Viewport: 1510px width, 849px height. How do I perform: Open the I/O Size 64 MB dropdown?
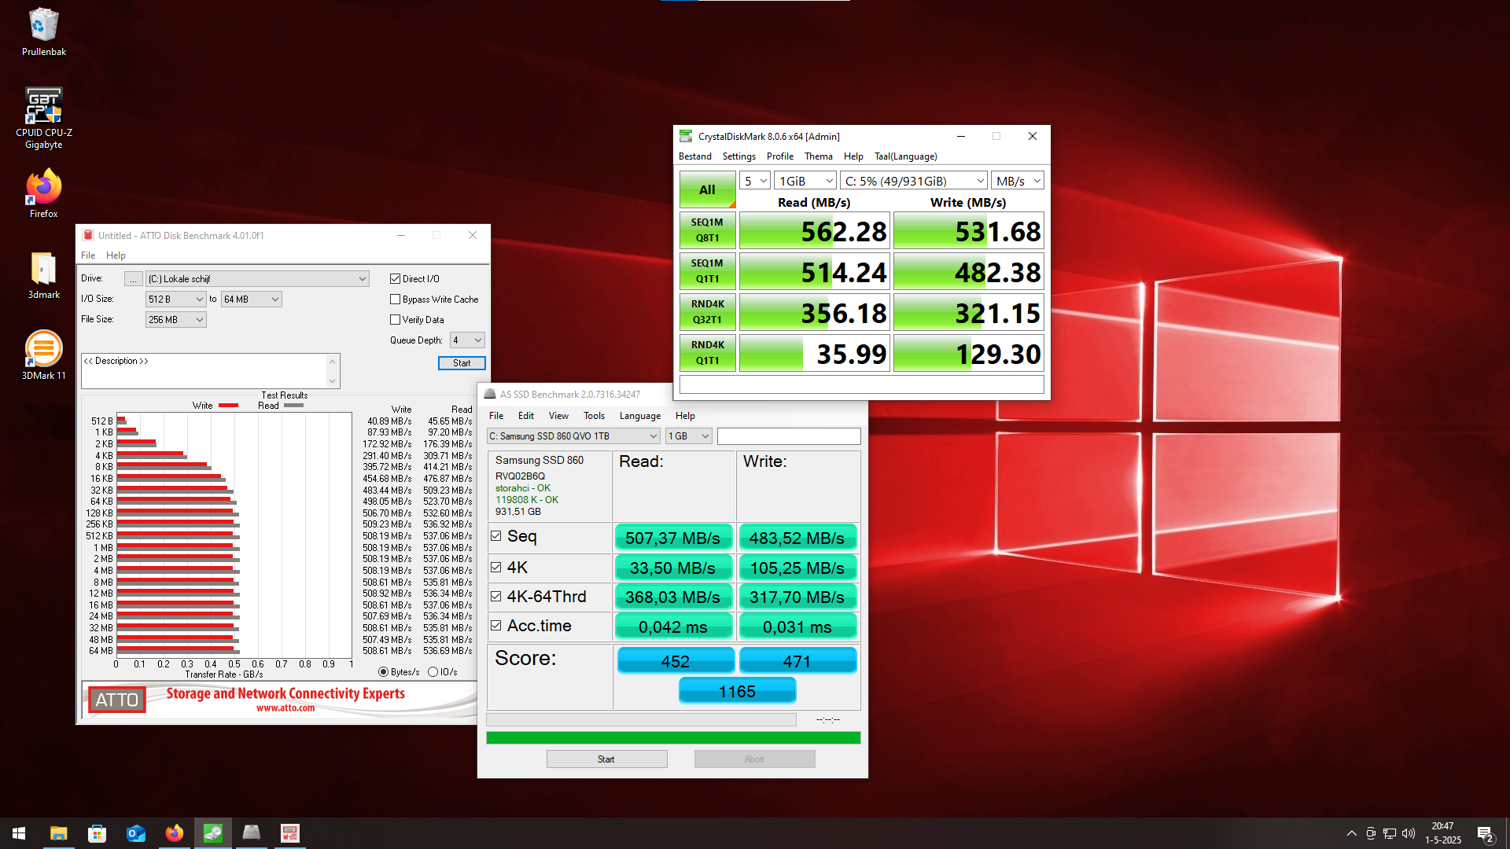click(x=251, y=299)
